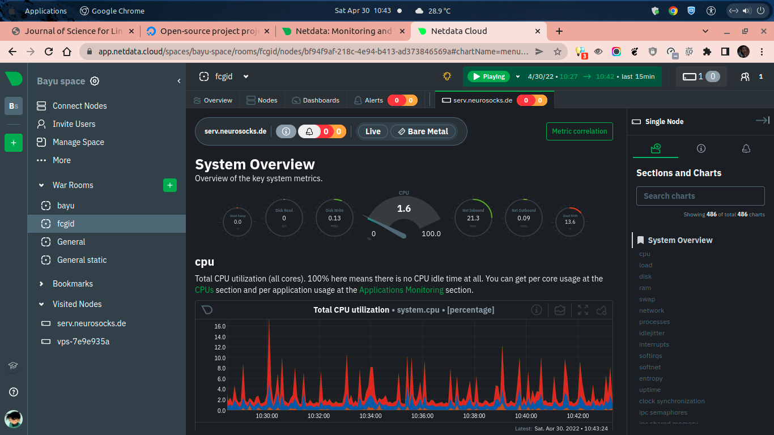The image size is (774, 435).
Task: Add a War Room with plus button
Action: coord(170,185)
